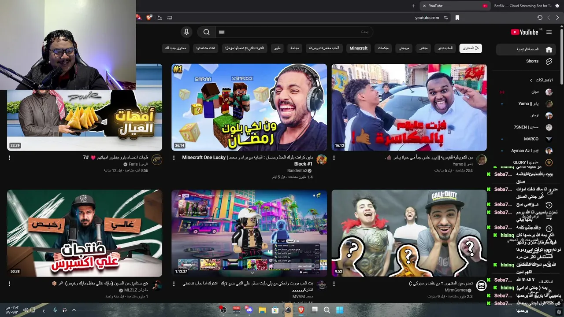
Task: Open the YouTube hamburger guide menu
Action: point(549,32)
